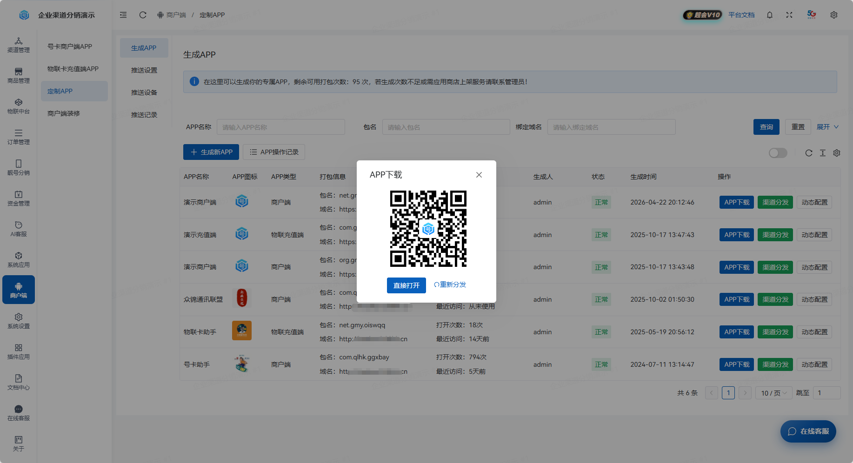Open APP操作记录
The image size is (853, 463).
click(x=274, y=152)
